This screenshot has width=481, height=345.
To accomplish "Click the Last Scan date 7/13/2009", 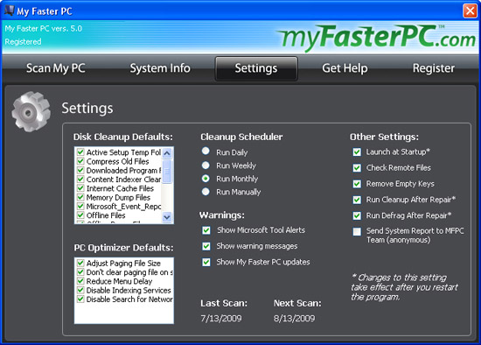I will (x=221, y=318).
